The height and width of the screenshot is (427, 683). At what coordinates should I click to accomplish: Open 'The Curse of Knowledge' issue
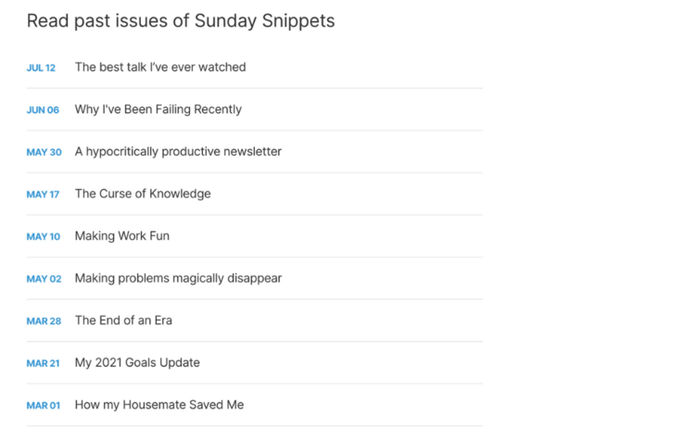coord(143,195)
